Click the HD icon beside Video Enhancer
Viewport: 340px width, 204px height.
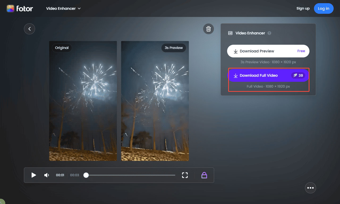tap(230, 33)
